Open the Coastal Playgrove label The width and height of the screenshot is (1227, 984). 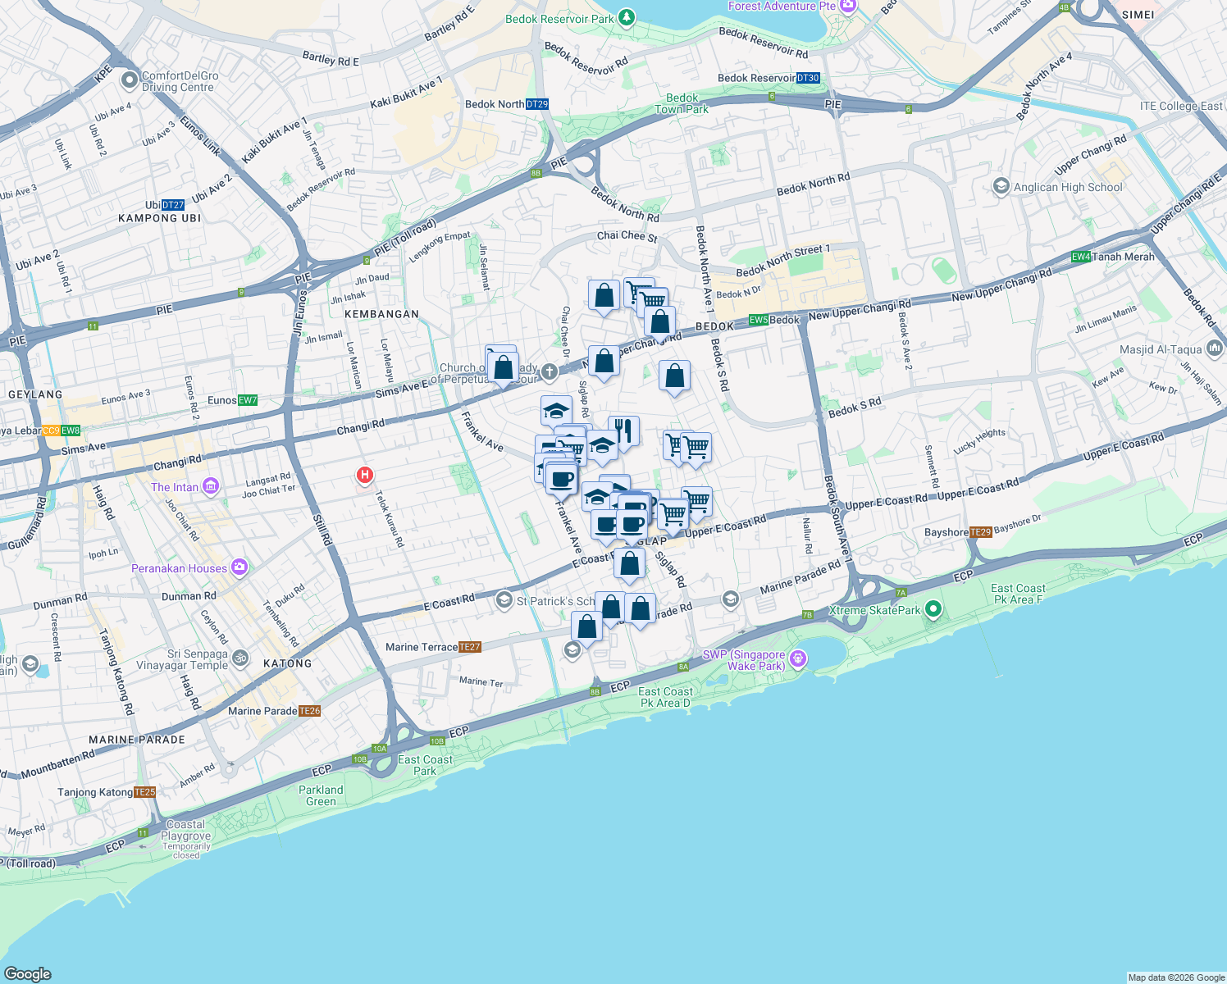click(186, 830)
